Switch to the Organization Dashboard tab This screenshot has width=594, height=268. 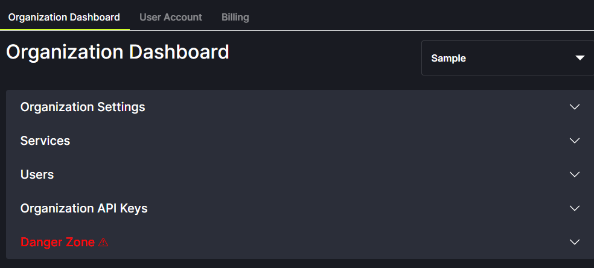point(64,17)
